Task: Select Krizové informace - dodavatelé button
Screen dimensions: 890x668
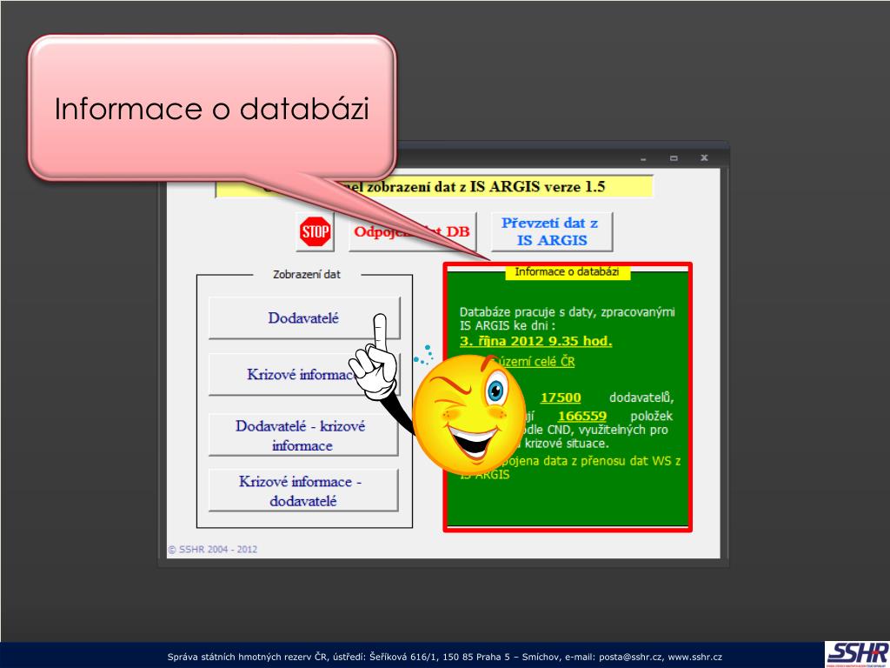Action: [303, 491]
